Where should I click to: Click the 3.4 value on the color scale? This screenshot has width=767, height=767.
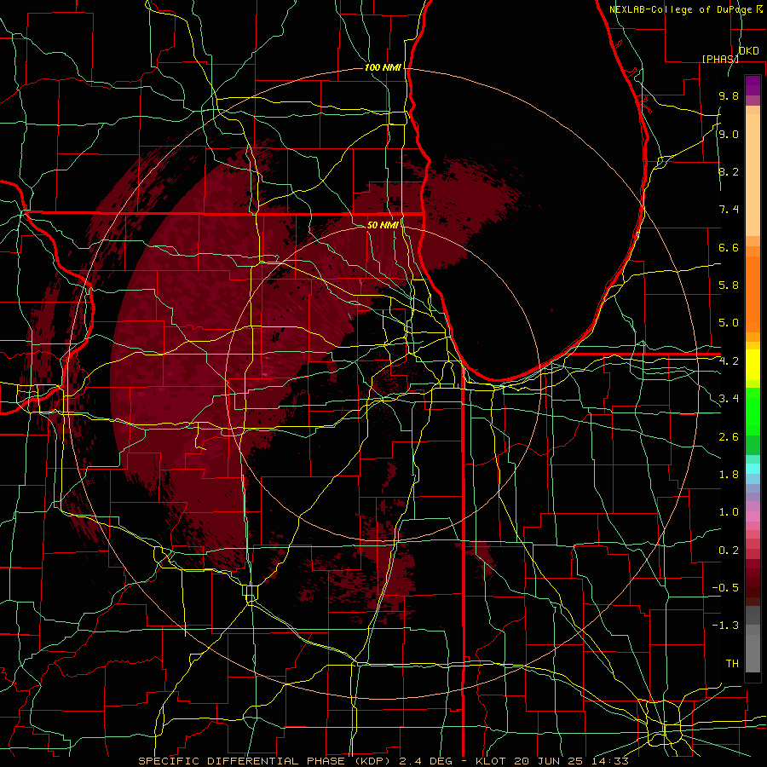(x=729, y=399)
